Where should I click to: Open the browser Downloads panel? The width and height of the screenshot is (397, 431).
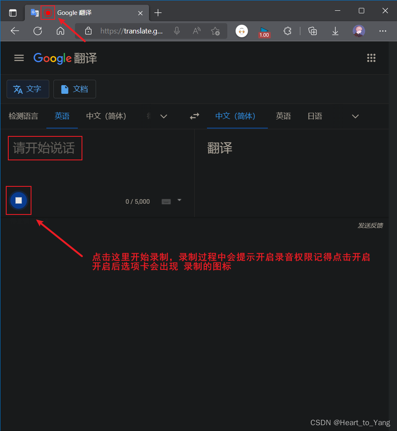tap(335, 31)
